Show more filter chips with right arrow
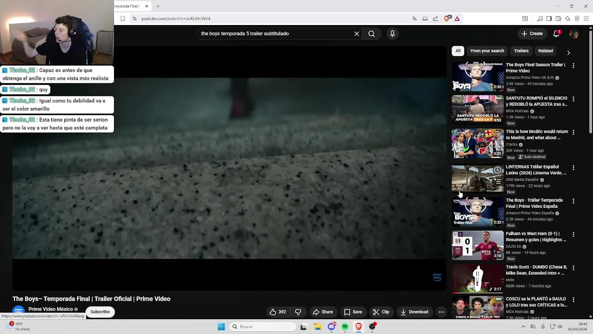 click(568, 52)
